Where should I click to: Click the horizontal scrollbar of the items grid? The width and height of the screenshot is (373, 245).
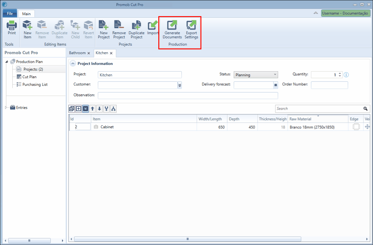(187, 239)
